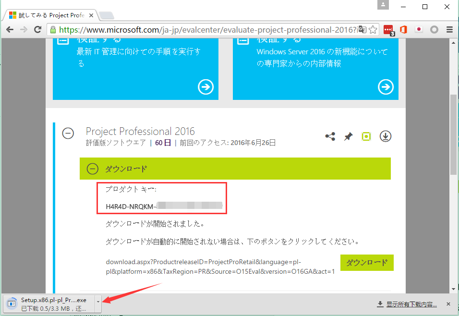This screenshot has height=316, width=459.
Task: Close the downloads bar with the X
Action: (x=448, y=304)
